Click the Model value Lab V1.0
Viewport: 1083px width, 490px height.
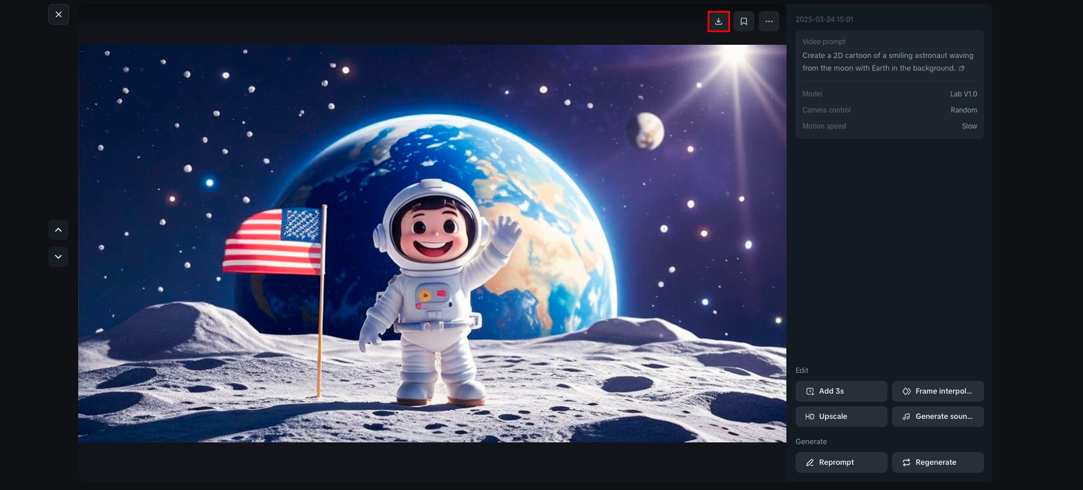(963, 94)
